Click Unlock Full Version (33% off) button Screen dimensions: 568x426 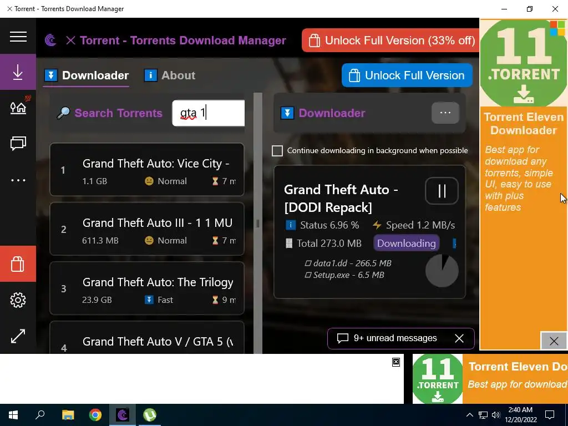click(x=390, y=40)
